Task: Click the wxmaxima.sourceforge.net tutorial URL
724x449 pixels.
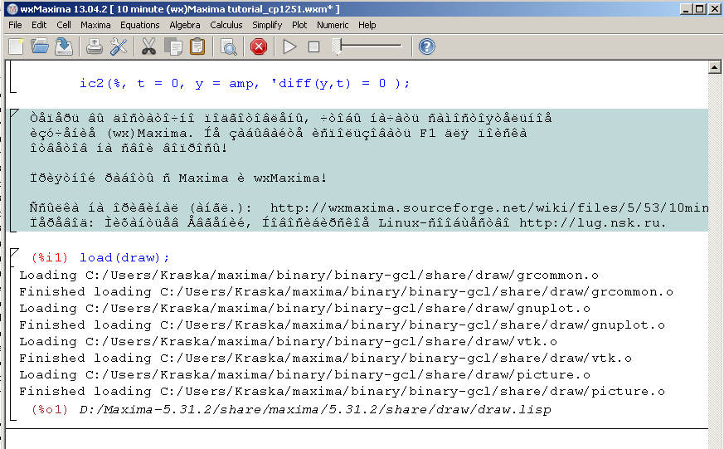Action: (489, 207)
